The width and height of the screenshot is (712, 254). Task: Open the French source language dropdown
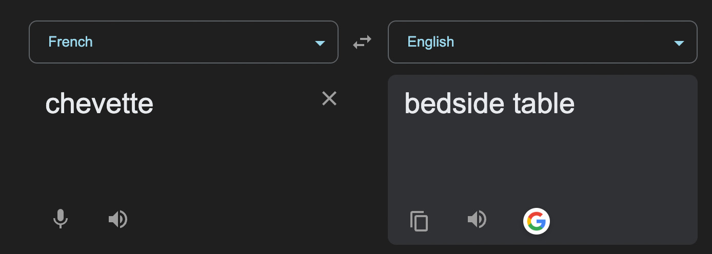pos(183,42)
